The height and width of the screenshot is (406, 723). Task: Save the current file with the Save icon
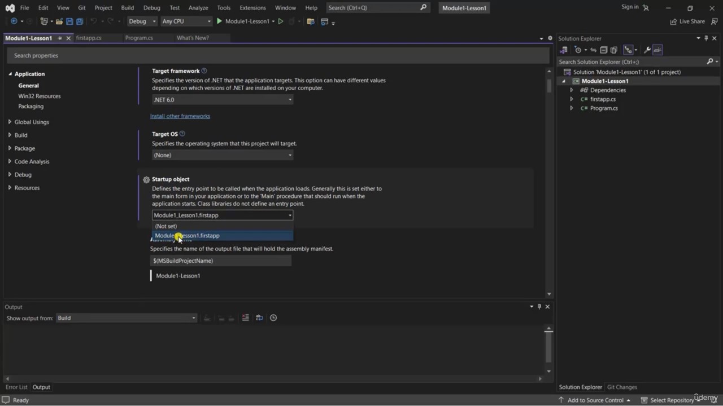pyautogui.click(x=69, y=21)
